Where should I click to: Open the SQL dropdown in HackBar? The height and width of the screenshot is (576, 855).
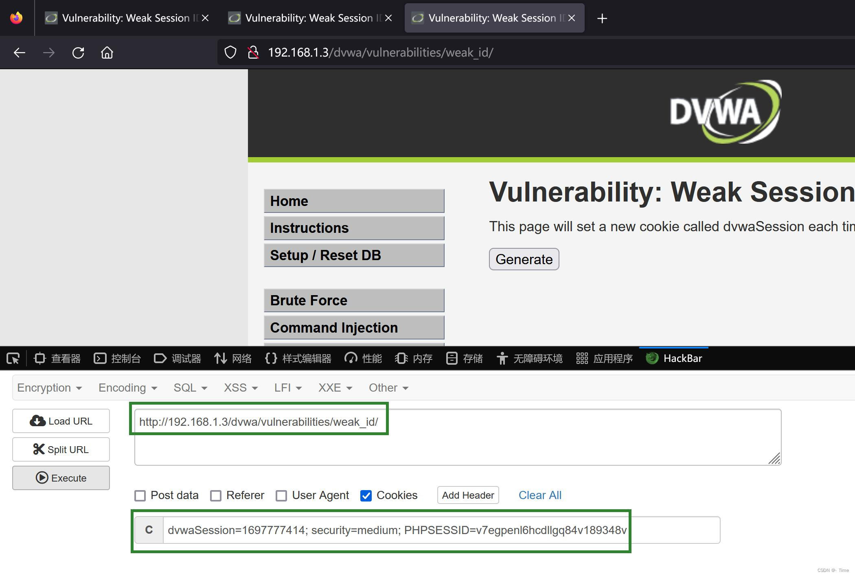pos(190,388)
